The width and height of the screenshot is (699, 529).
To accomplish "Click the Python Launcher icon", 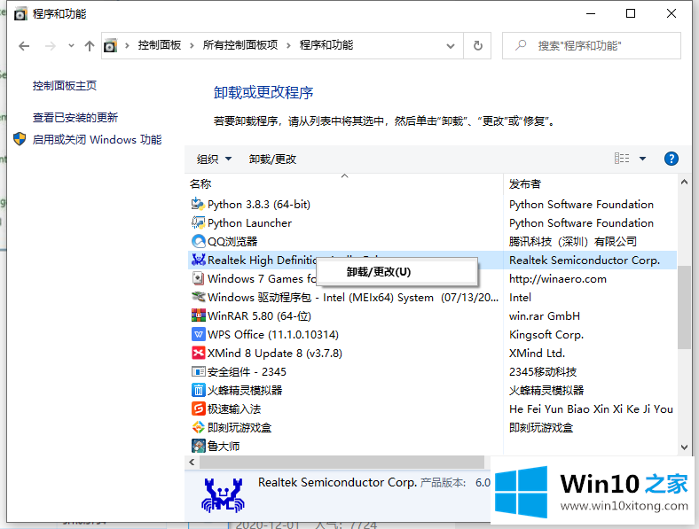I will [198, 222].
